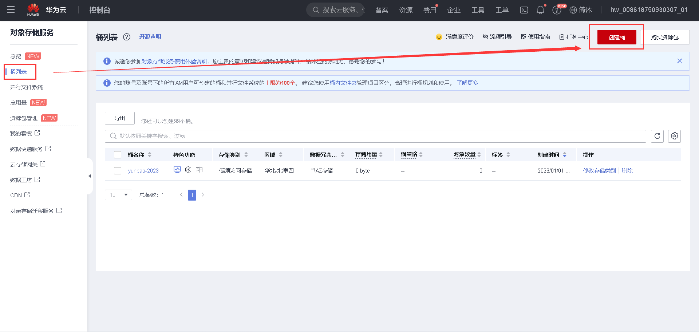This screenshot has width=699, height=332.
Task: Open bucket yunbao-2023 via its name link
Action: point(143,170)
